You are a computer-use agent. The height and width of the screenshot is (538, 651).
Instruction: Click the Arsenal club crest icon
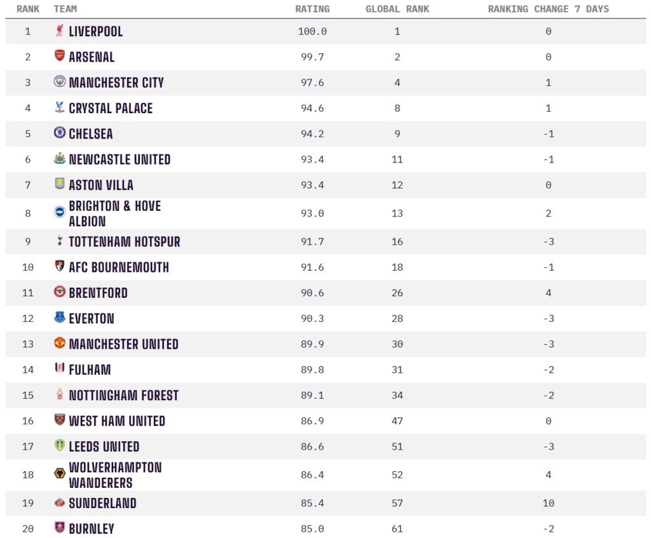point(60,56)
